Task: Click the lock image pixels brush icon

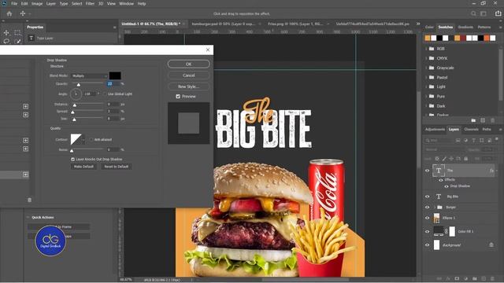Action: pos(444,159)
